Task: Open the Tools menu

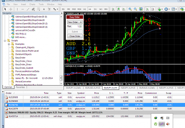Action: coord(41,4)
